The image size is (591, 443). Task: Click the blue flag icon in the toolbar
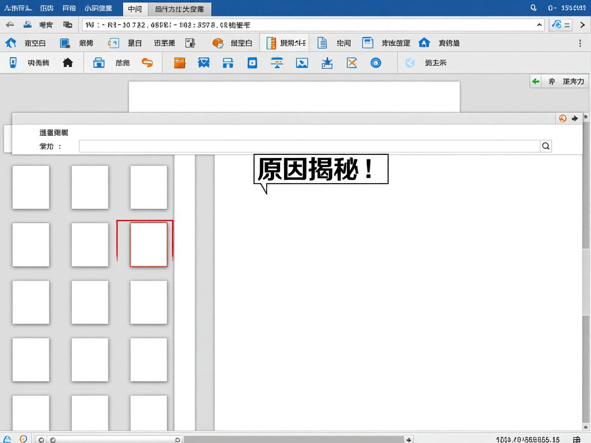204,63
